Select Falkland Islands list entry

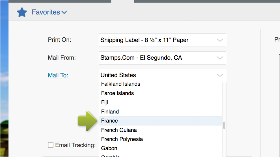coord(121,84)
